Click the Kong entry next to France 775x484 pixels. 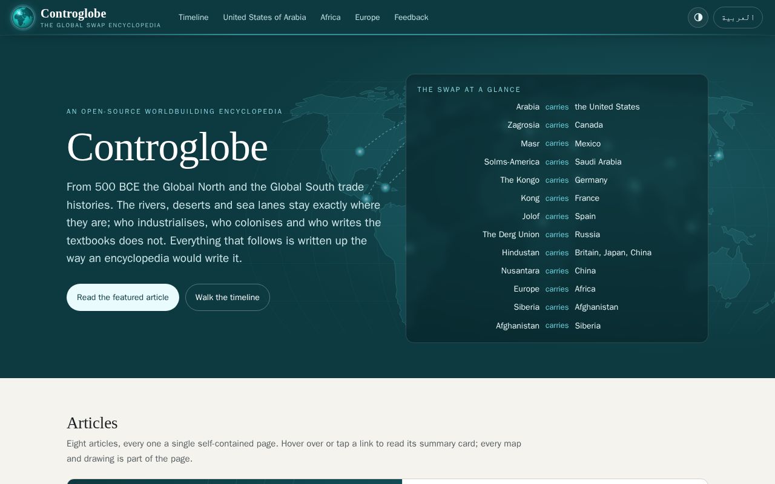click(x=530, y=198)
